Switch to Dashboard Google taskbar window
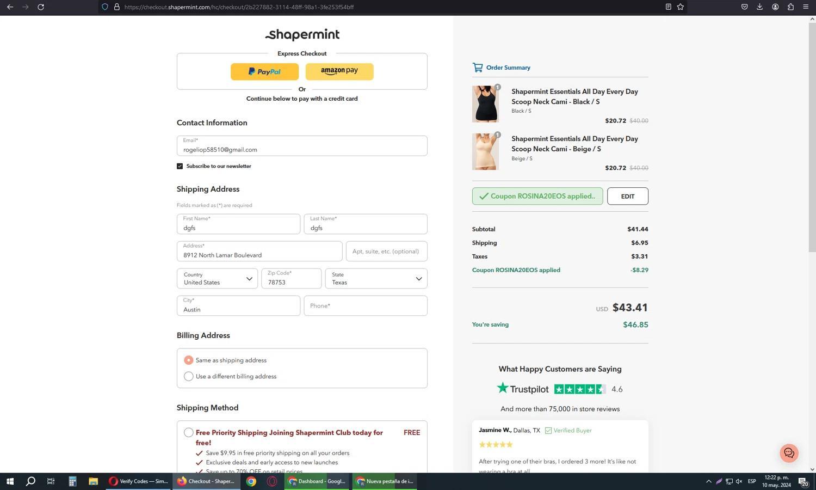Viewport: 816px width, 490px height. (317, 481)
